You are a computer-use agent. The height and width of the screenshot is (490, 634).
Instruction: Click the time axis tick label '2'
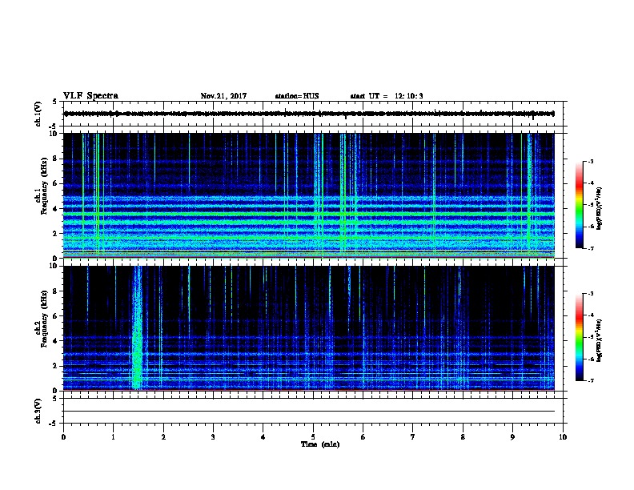(163, 437)
